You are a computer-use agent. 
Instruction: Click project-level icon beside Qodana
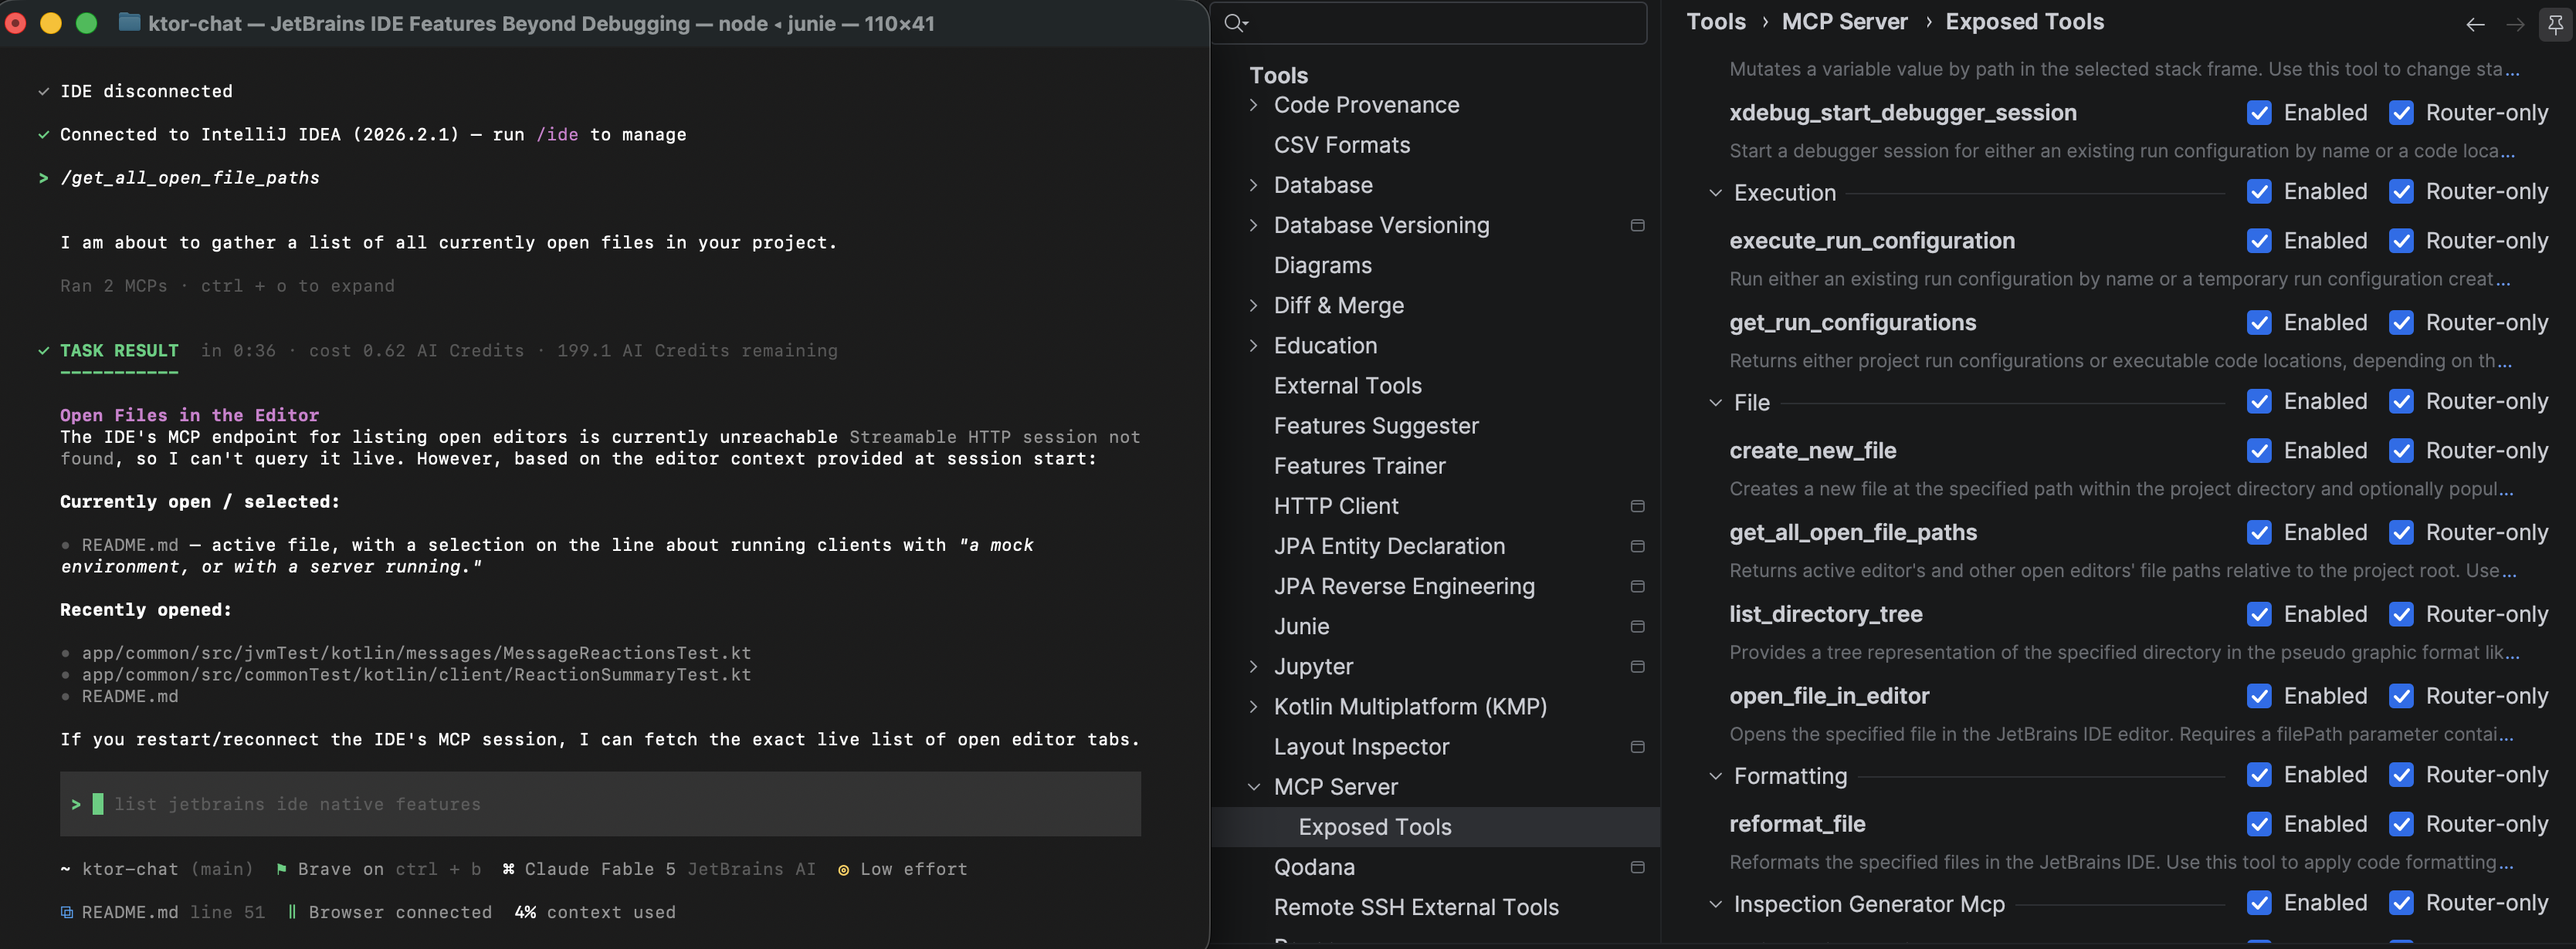tap(1637, 867)
